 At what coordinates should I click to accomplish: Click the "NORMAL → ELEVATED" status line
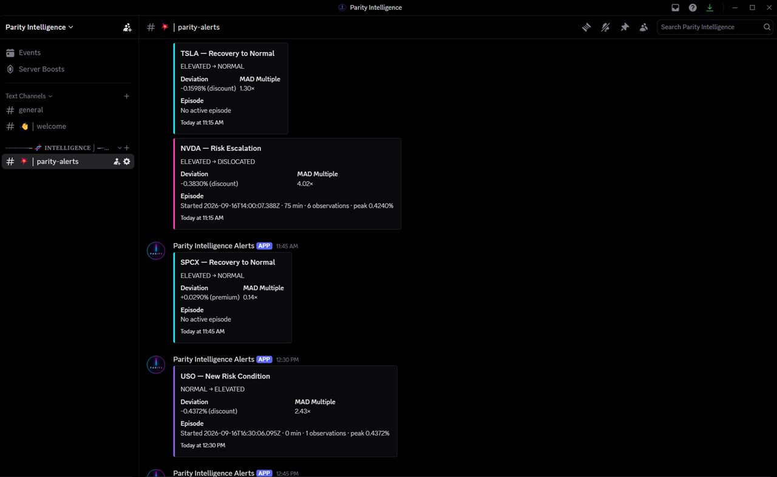click(x=212, y=389)
